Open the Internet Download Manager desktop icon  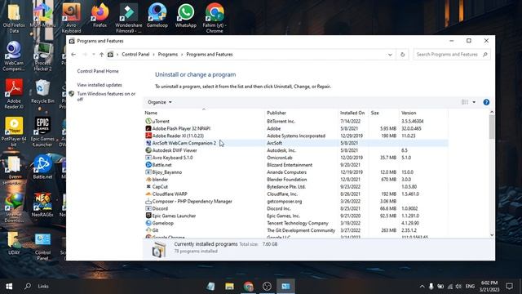click(x=14, y=208)
